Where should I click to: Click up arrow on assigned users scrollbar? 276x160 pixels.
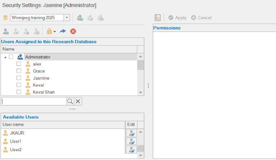(141, 57)
